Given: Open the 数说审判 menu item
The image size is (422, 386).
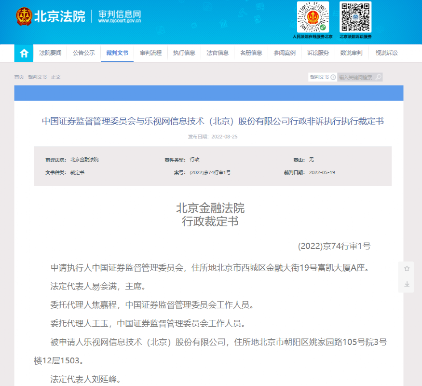Looking at the screenshot, I should (351, 53).
